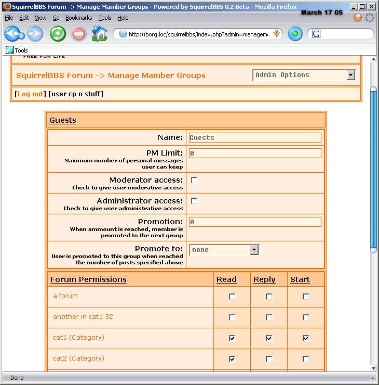Open the Edit menu
Screen dimensions: 379x385
coord(24,18)
